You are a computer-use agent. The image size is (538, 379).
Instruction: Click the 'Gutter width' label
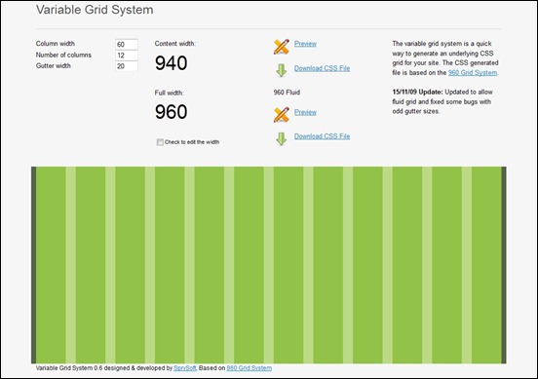pos(54,65)
